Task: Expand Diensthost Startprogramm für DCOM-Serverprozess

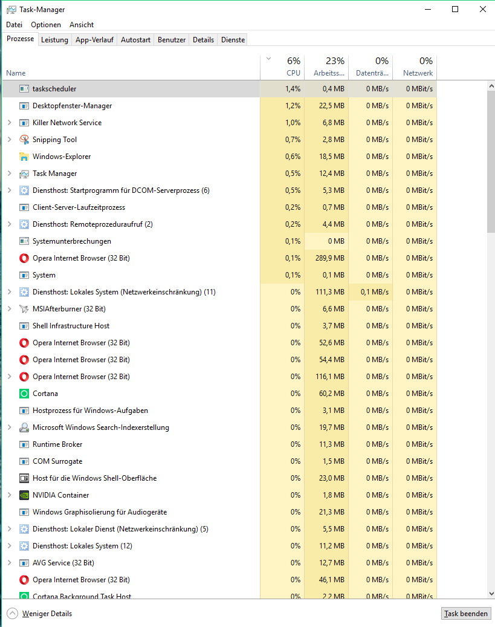Action: pyautogui.click(x=10, y=190)
